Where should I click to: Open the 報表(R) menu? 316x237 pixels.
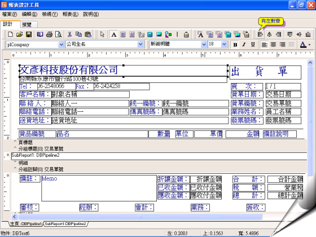[71, 14]
